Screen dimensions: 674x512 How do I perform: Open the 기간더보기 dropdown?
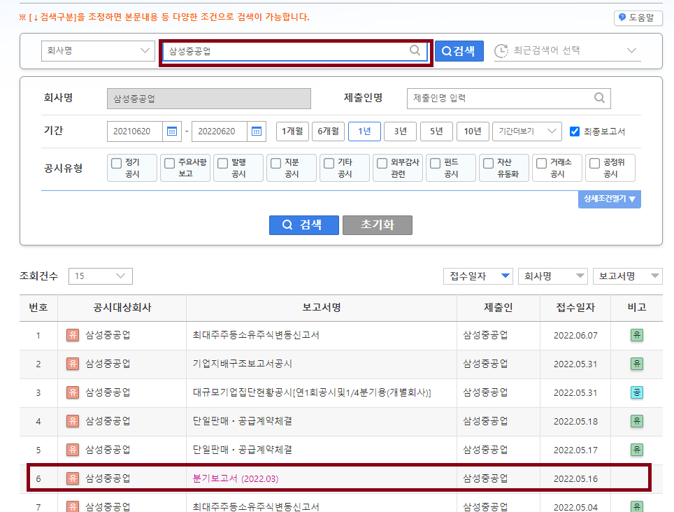pos(527,131)
